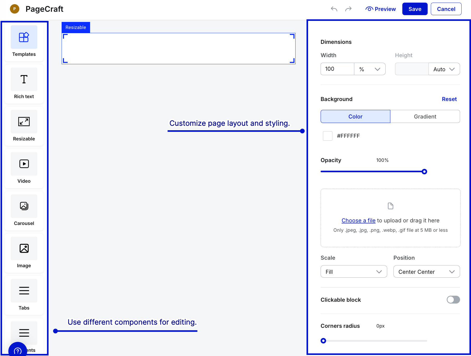The image size is (471, 356).
Task: Open the Templates component icon
Action: click(x=24, y=37)
